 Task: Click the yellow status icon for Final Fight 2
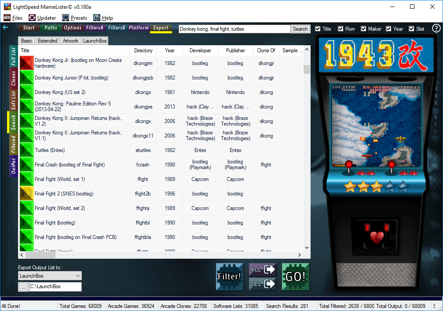(27, 194)
